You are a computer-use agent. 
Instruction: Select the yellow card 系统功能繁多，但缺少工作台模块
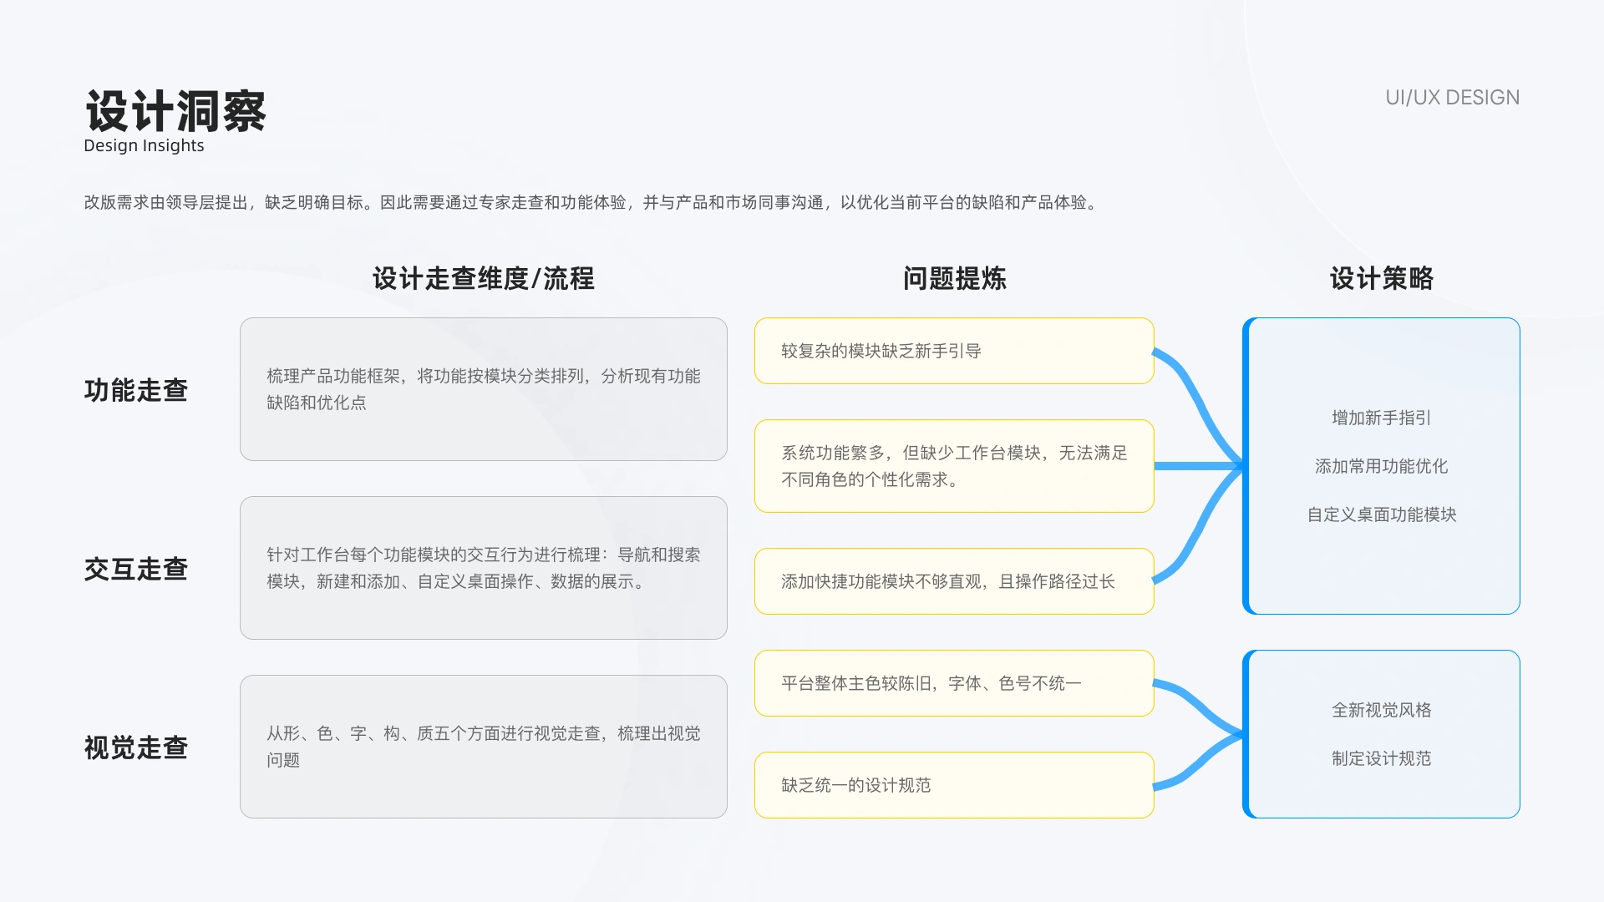coord(954,466)
